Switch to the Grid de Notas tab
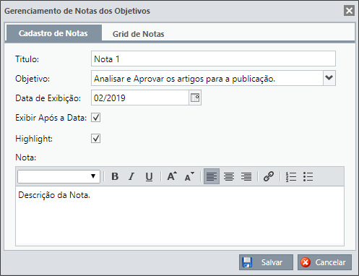Image resolution: width=359 pixels, height=276 pixels. pyautogui.click(x=139, y=34)
